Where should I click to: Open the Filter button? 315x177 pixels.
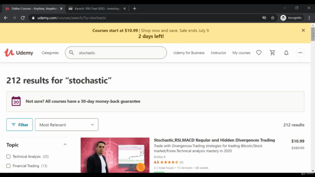click(20, 124)
